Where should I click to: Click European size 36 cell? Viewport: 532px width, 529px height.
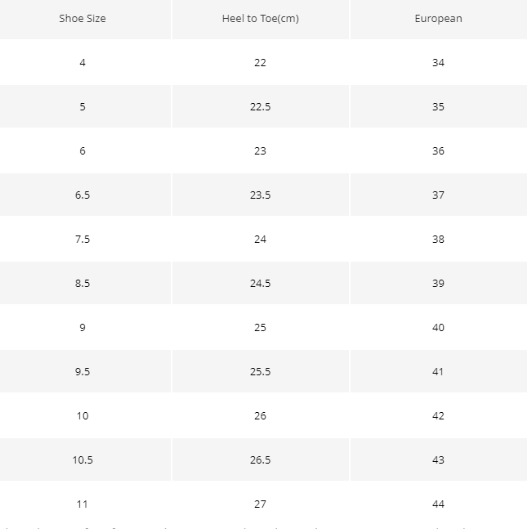438,150
